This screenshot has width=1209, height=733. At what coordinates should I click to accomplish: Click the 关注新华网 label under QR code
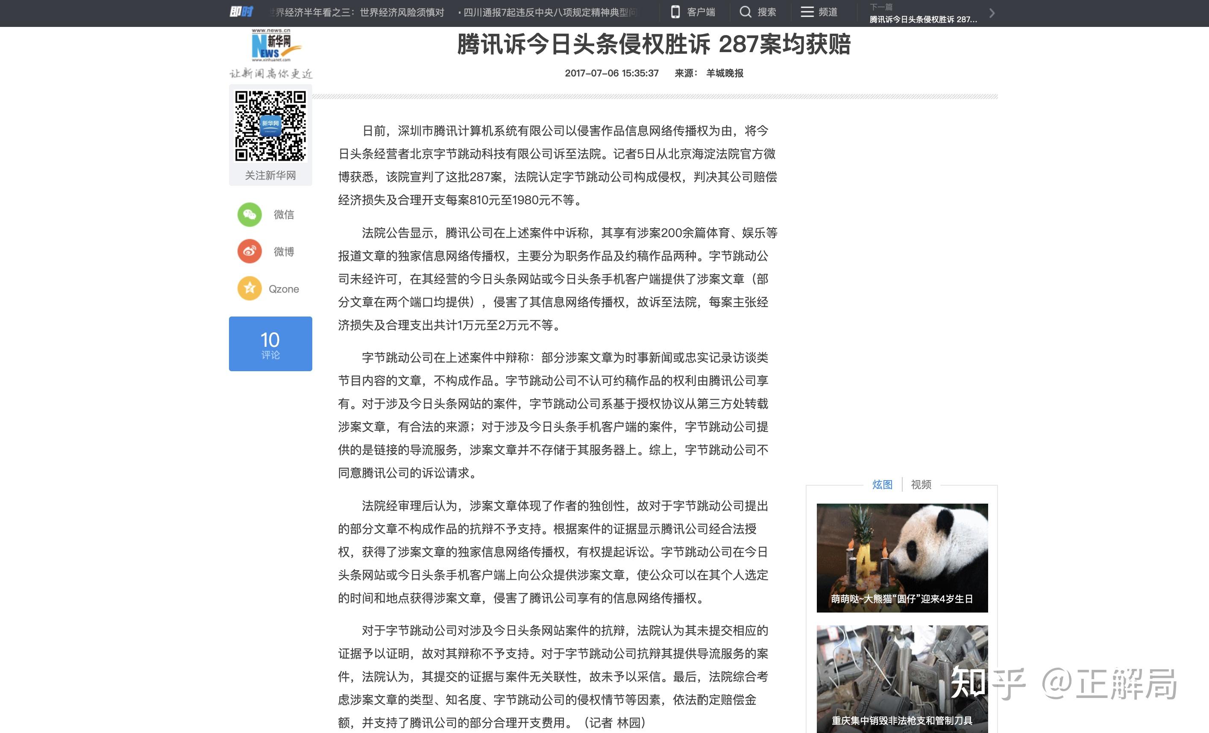pyautogui.click(x=270, y=175)
